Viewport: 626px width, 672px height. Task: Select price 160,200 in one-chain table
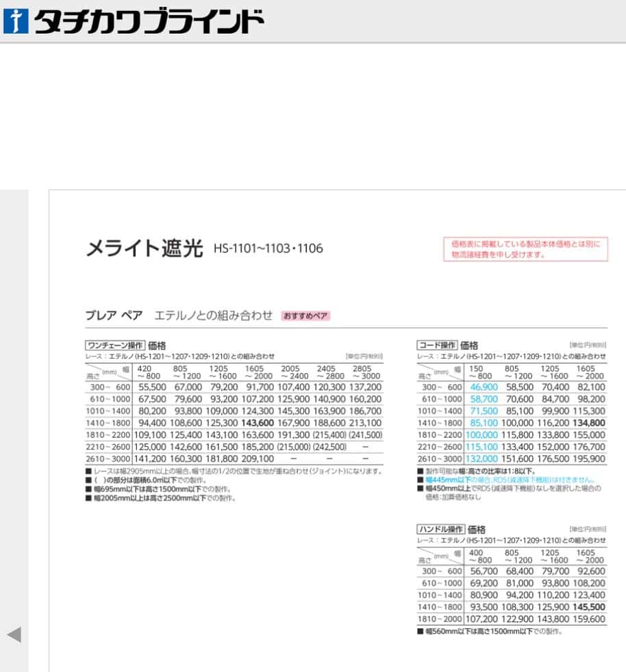(x=365, y=399)
